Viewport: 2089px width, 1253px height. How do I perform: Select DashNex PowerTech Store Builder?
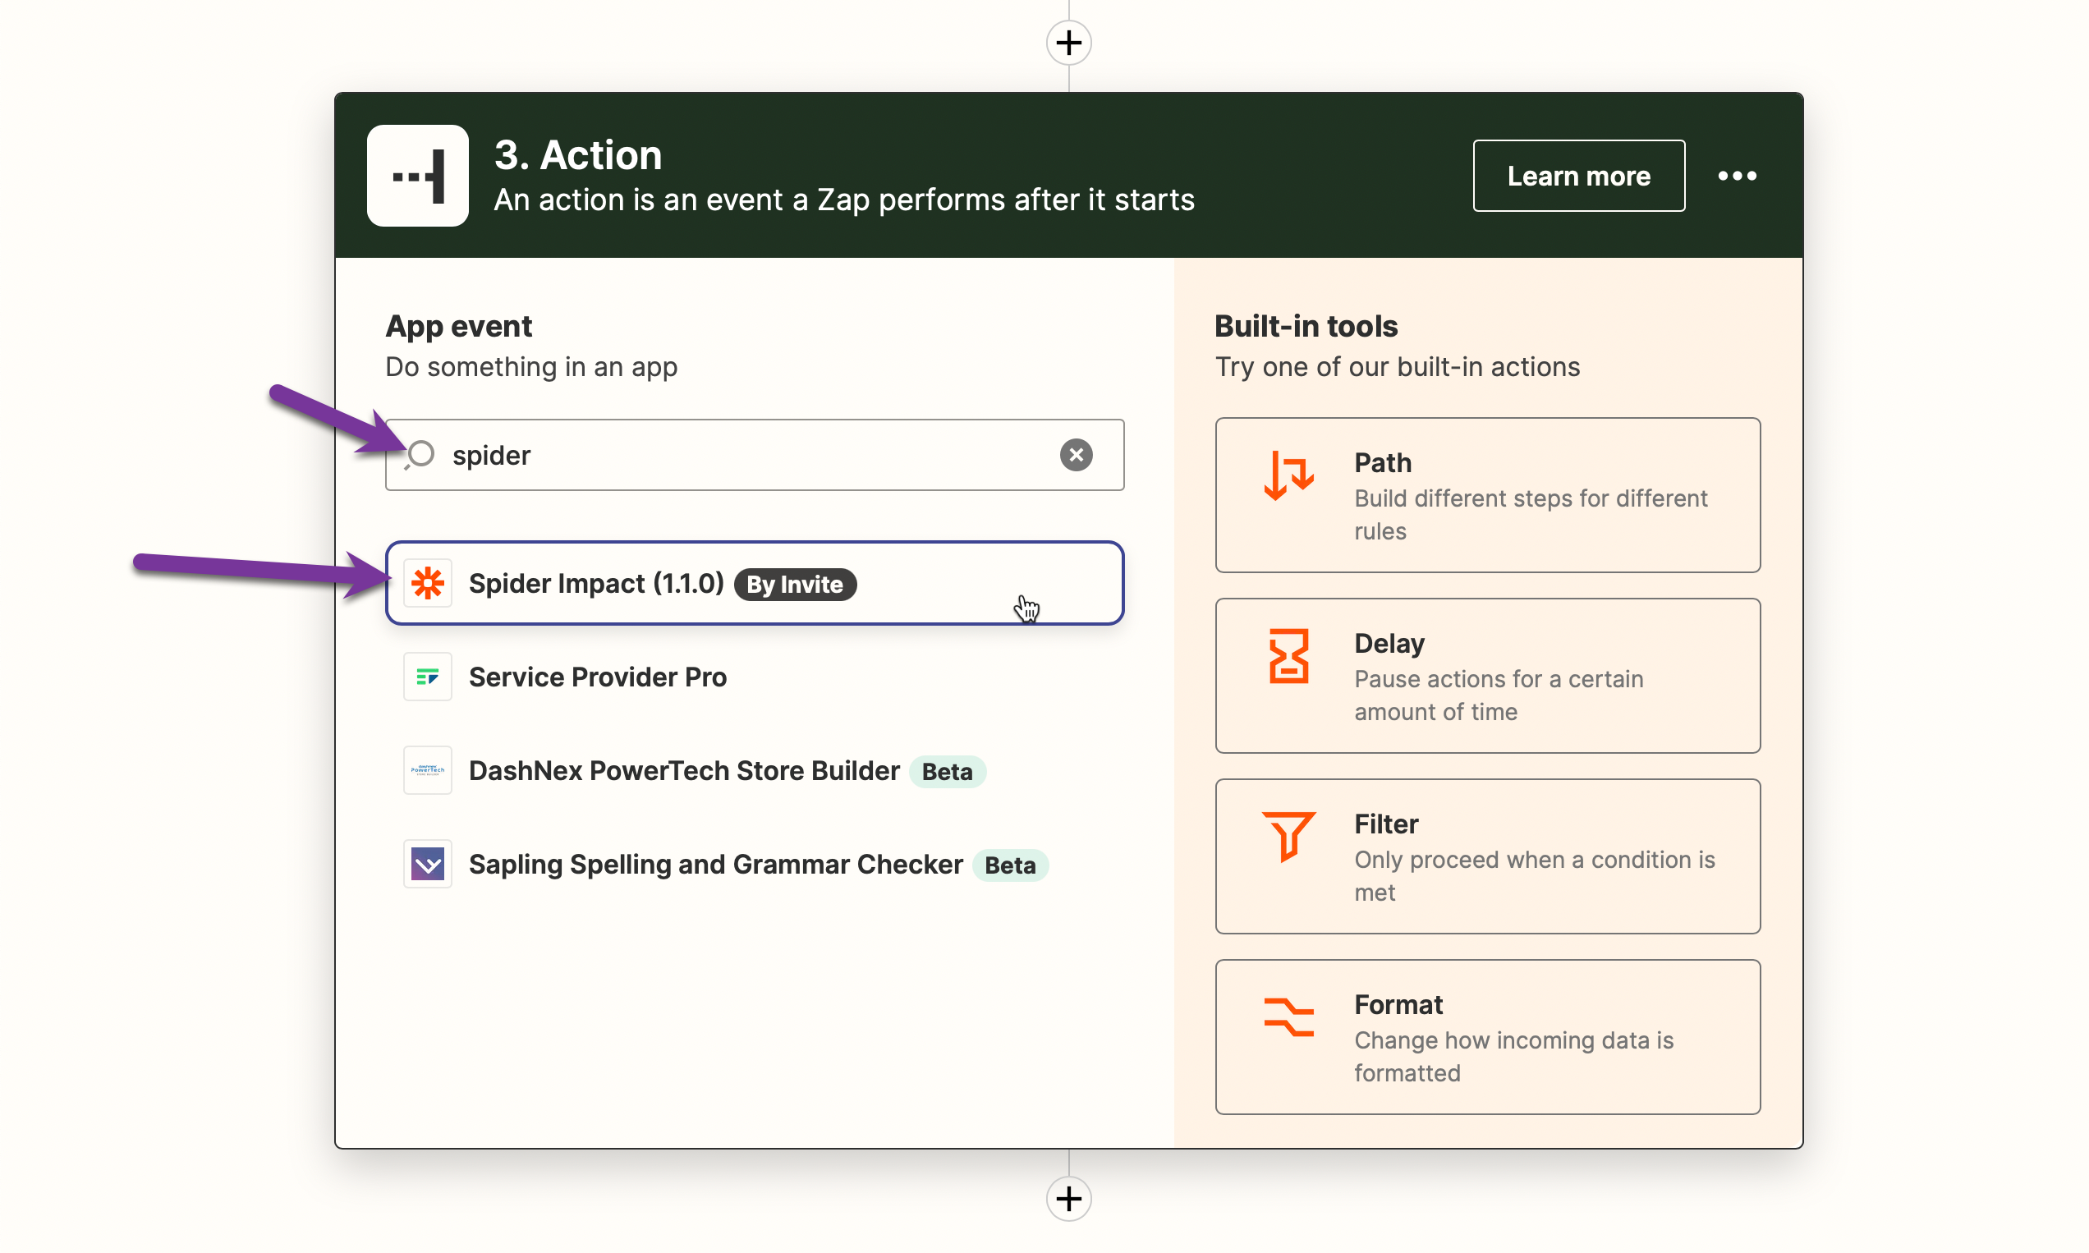click(754, 770)
